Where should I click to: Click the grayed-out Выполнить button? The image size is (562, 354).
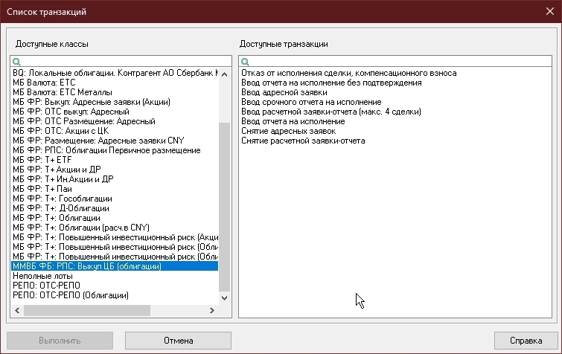click(x=60, y=341)
